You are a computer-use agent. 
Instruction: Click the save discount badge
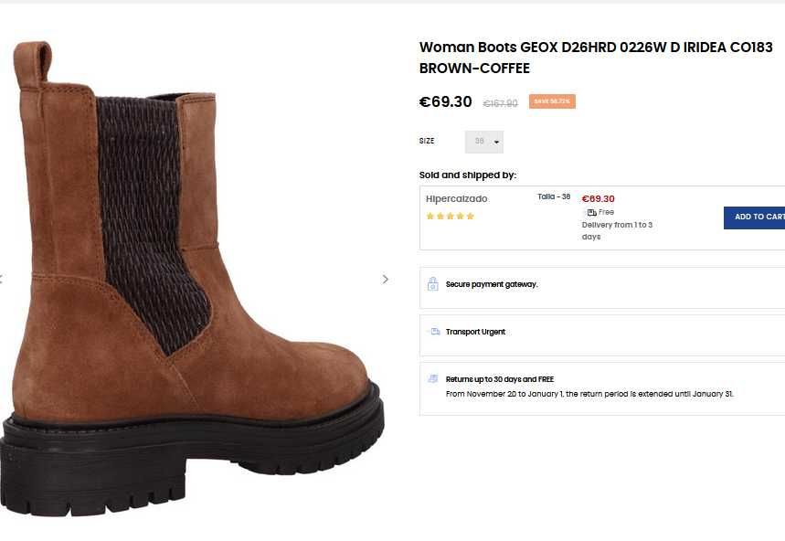coord(552,101)
